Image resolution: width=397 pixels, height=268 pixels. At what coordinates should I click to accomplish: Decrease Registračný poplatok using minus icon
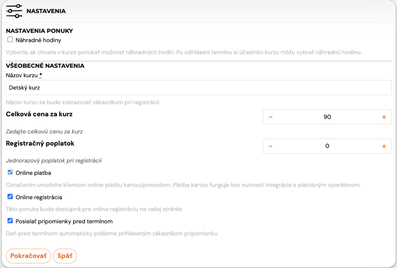click(270, 146)
